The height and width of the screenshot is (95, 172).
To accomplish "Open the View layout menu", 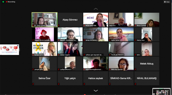I will point(167,2).
